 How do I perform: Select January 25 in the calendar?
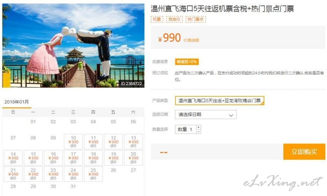pyautogui.click(x=93, y=174)
